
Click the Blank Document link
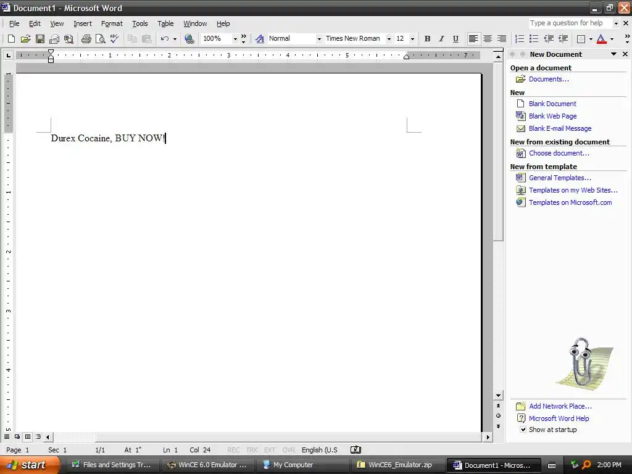(552, 104)
